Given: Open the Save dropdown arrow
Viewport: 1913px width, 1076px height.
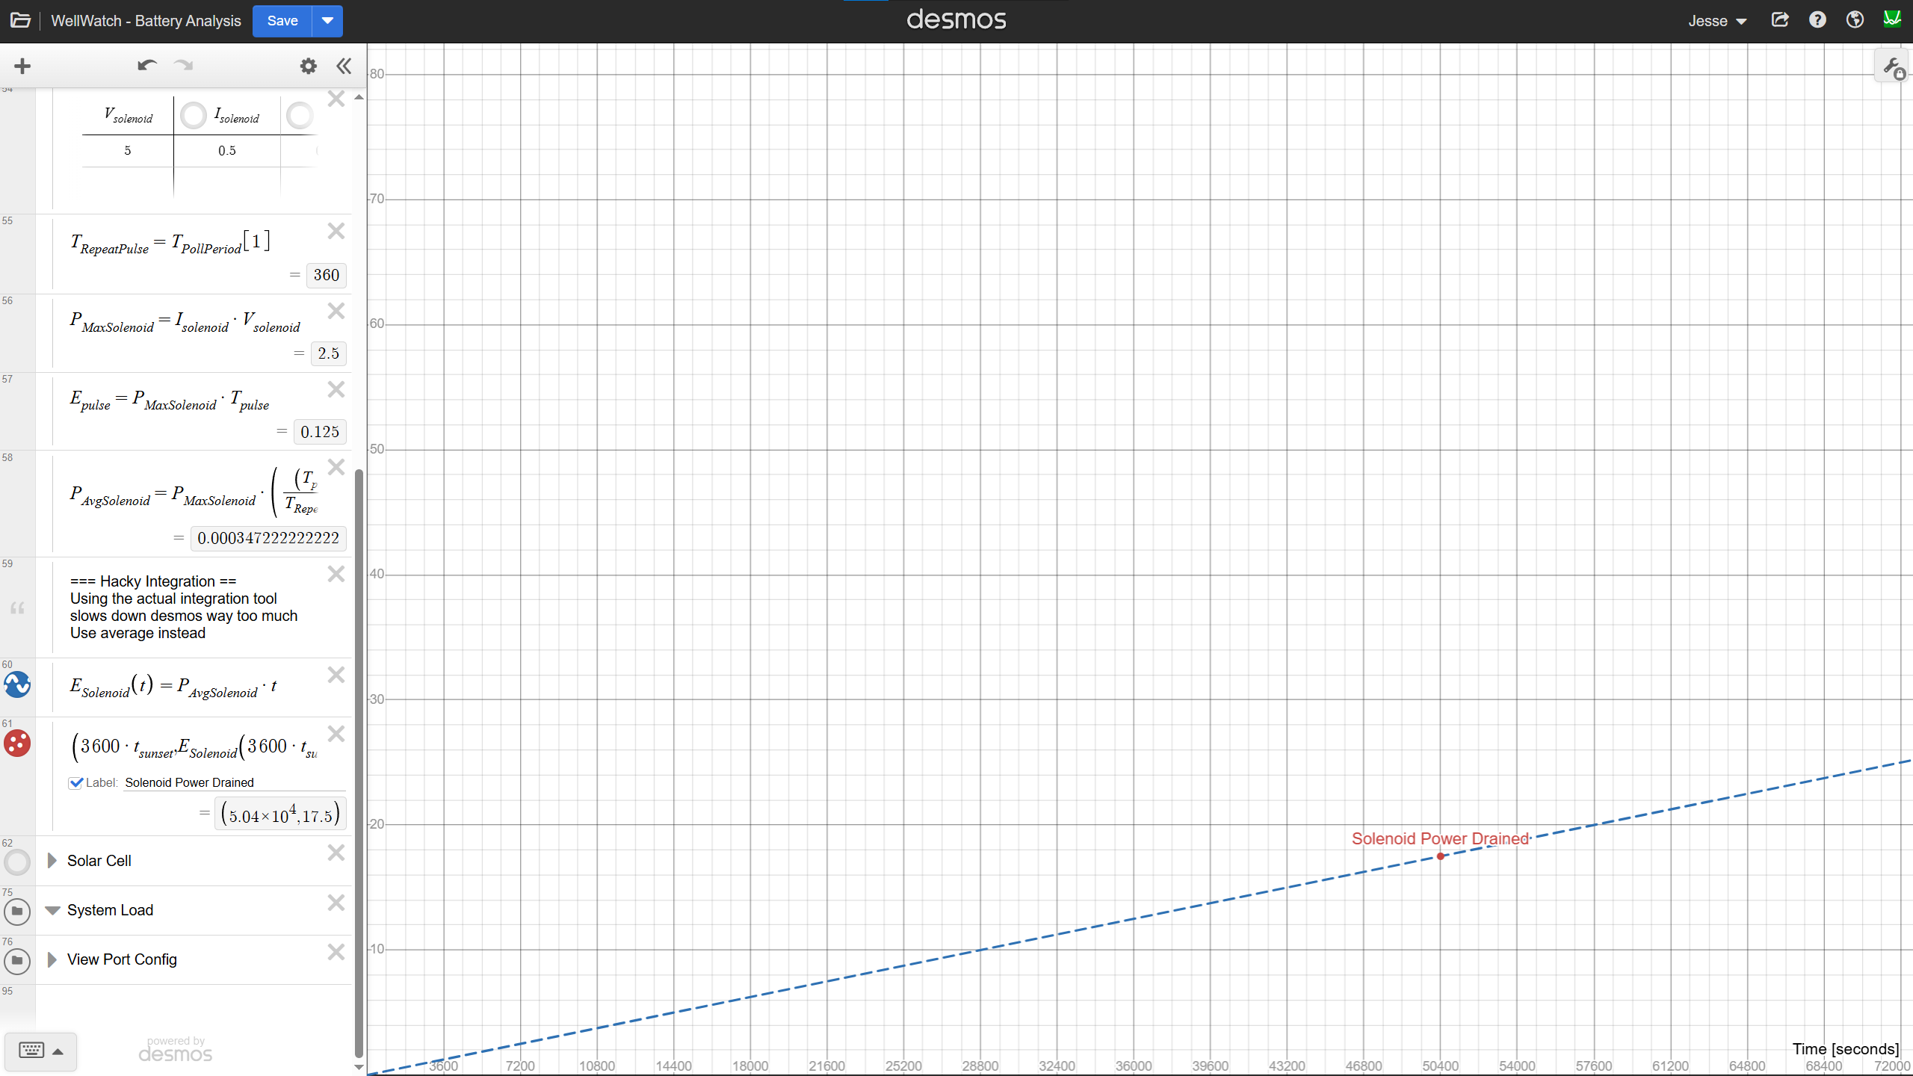Looking at the screenshot, I should coord(327,21).
